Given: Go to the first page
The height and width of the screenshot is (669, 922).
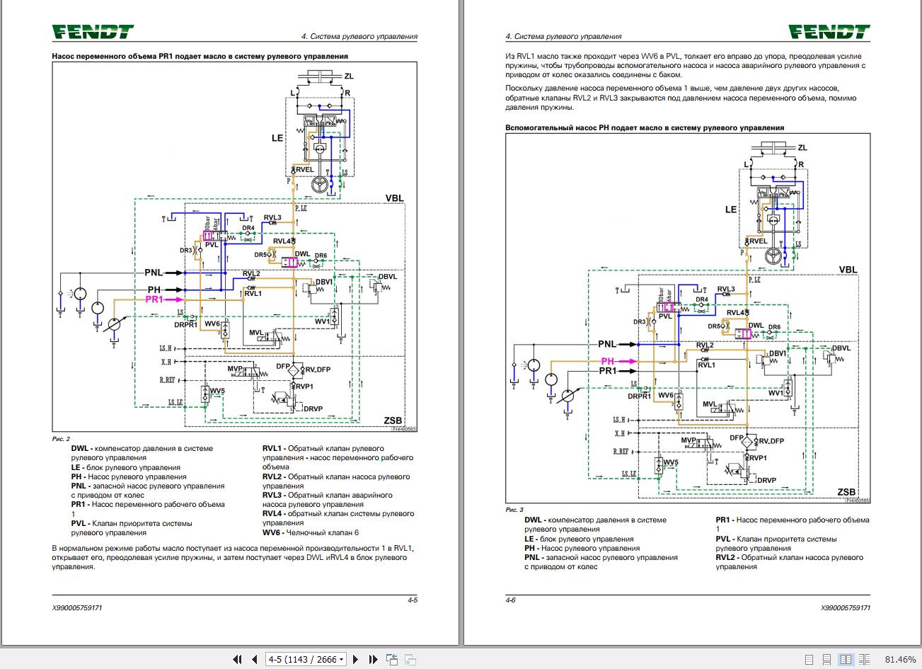Looking at the screenshot, I should point(238,660).
